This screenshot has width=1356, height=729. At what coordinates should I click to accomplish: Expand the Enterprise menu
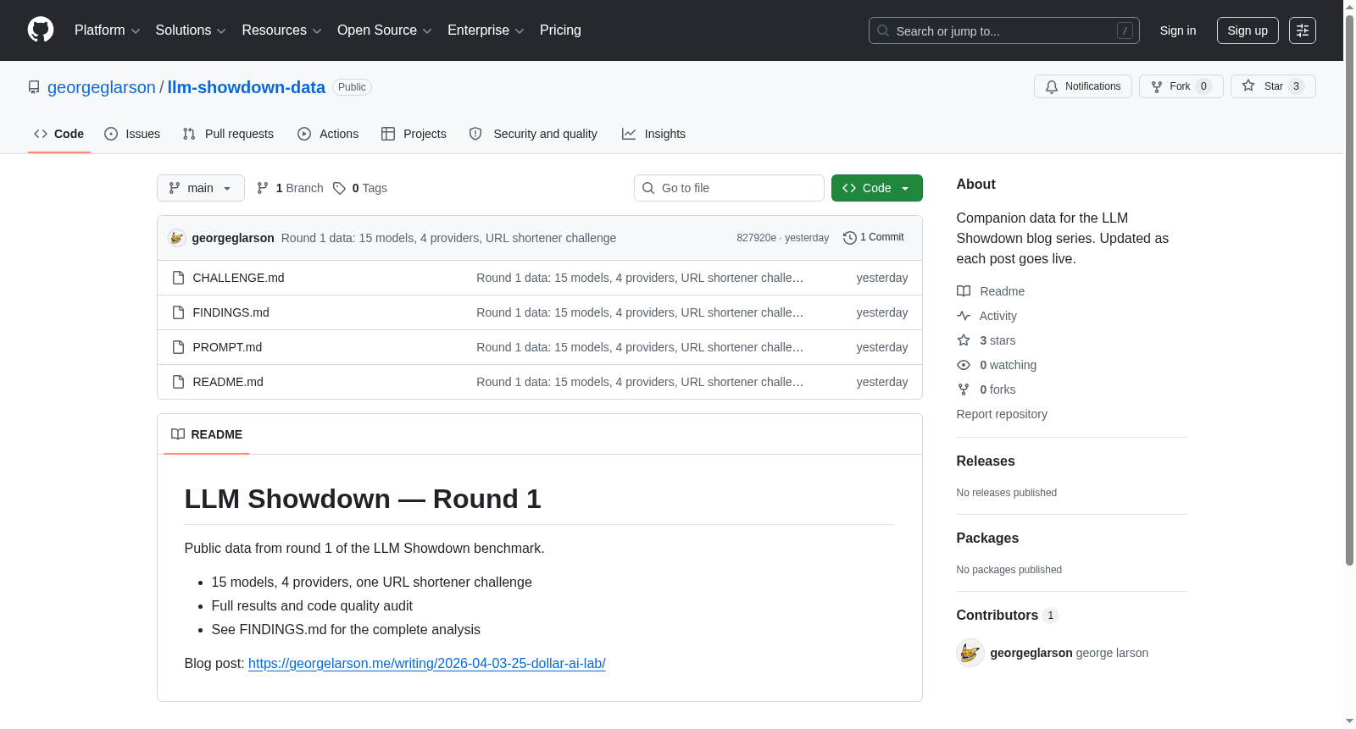pyautogui.click(x=486, y=30)
